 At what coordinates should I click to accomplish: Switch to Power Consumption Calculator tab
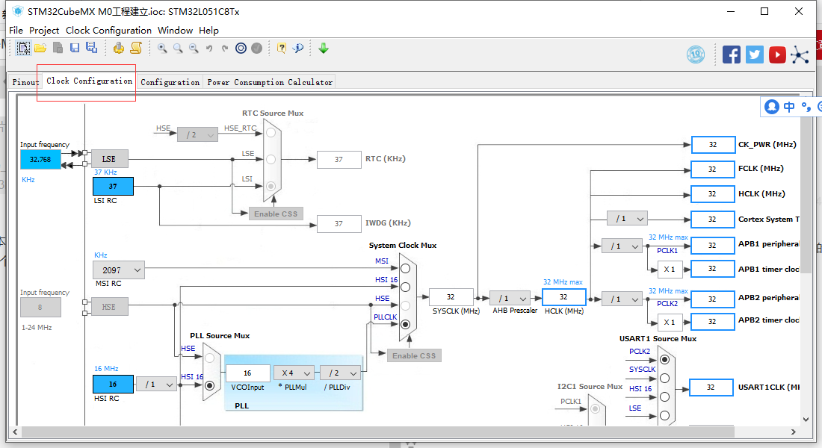click(x=270, y=82)
